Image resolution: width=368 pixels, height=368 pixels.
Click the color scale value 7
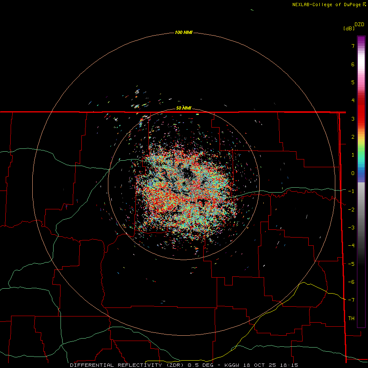[353, 46]
